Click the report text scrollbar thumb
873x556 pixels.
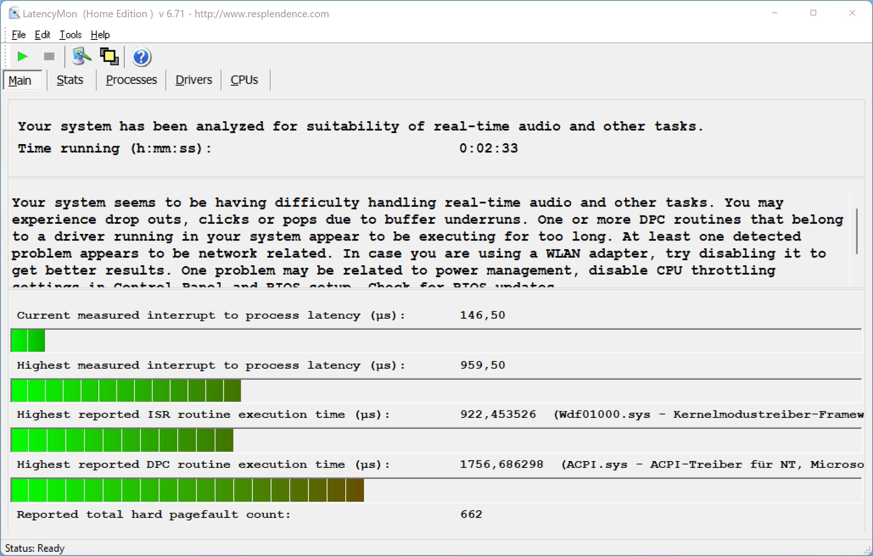(x=857, y=231)
